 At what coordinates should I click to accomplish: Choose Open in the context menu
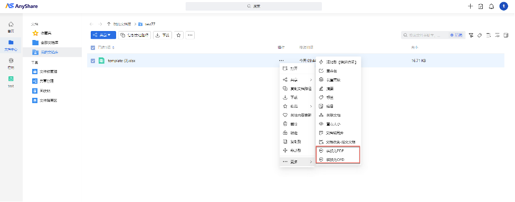tap(297, 69)
